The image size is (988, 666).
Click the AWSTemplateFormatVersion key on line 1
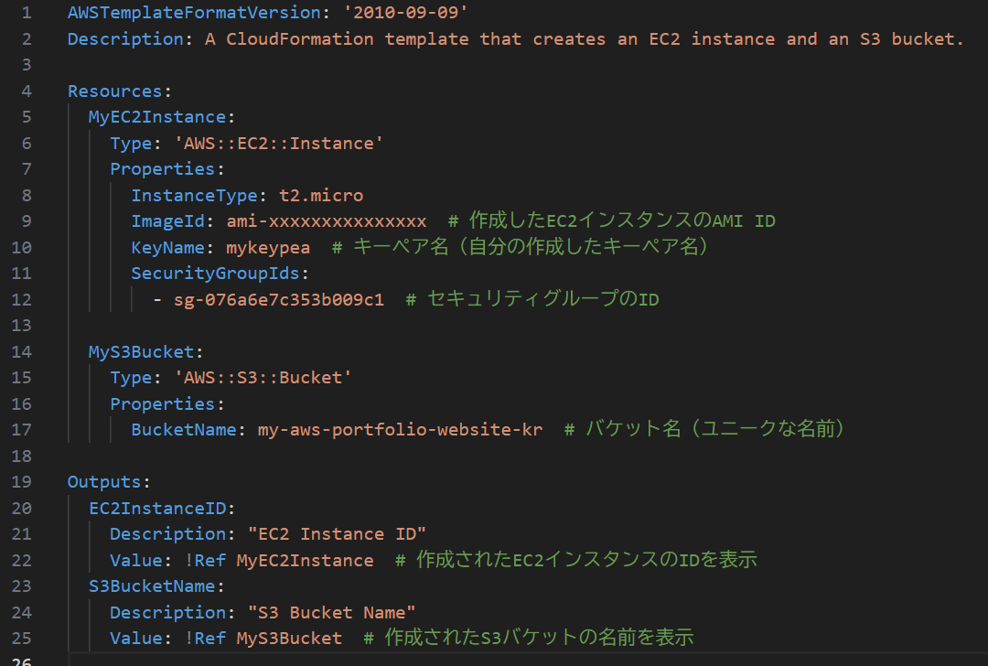pyautogui.click(x=194, y=13)
